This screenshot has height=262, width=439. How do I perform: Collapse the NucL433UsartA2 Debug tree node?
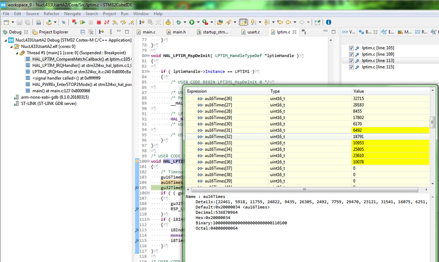point(6,40)
